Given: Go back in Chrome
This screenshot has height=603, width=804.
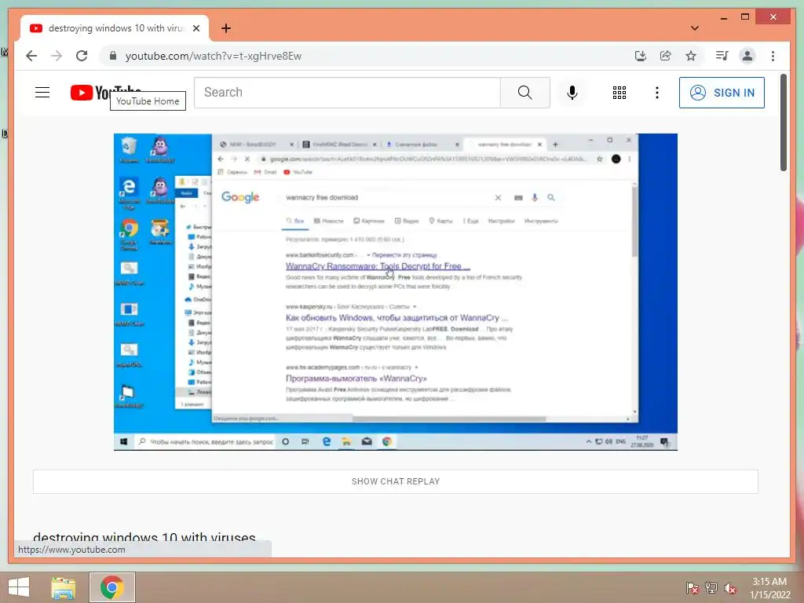Looking at the screenshot, I should [31, 56].
